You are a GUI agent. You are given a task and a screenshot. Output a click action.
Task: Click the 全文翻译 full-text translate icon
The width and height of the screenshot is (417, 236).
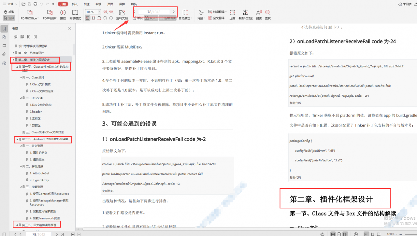217,18
